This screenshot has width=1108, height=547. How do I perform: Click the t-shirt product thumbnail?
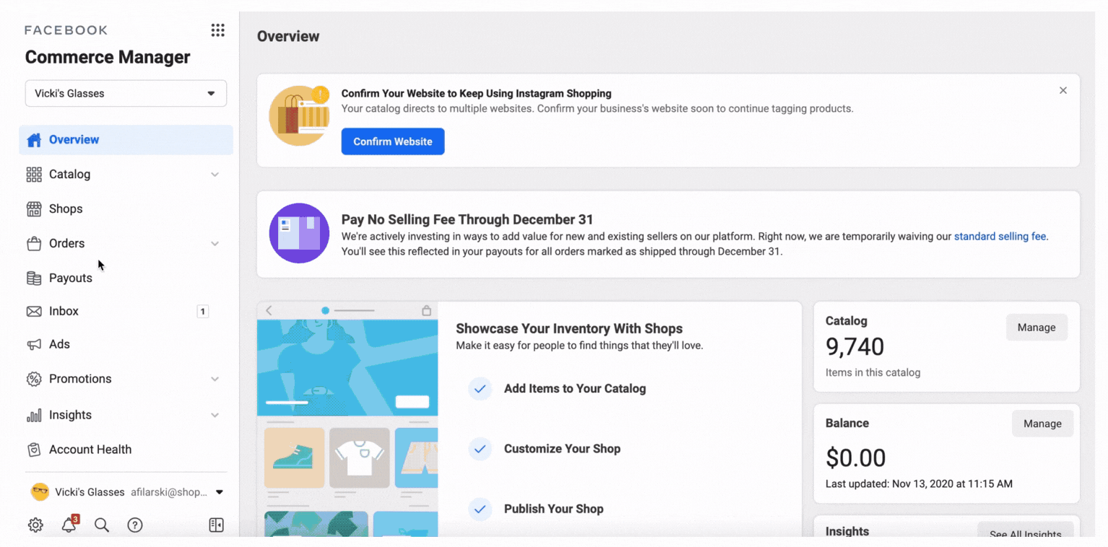(359, 458)
